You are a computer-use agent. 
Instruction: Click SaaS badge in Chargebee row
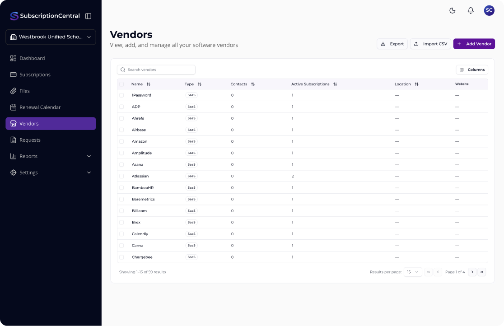click(x=191, y=257)
